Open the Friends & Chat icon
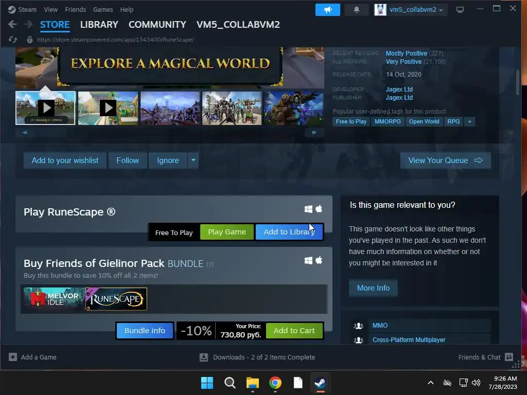The height and width of the screenshot is (395, 527). 509,357
